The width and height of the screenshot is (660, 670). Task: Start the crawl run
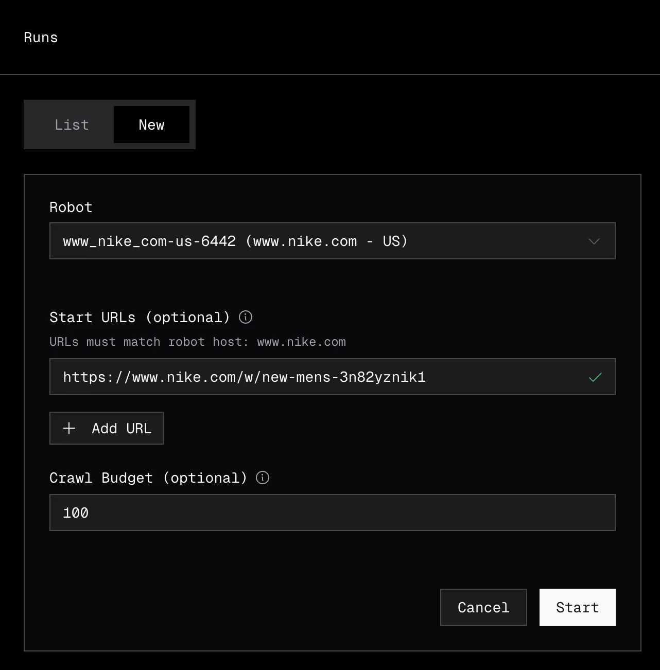coord(577,607)
